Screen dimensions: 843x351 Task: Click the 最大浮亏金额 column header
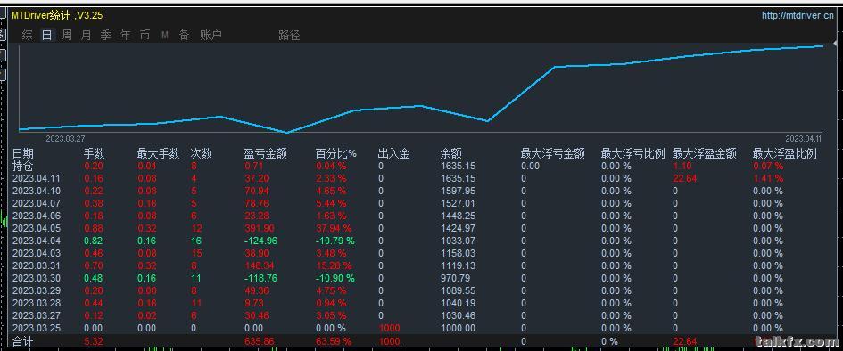pos(553,154)
